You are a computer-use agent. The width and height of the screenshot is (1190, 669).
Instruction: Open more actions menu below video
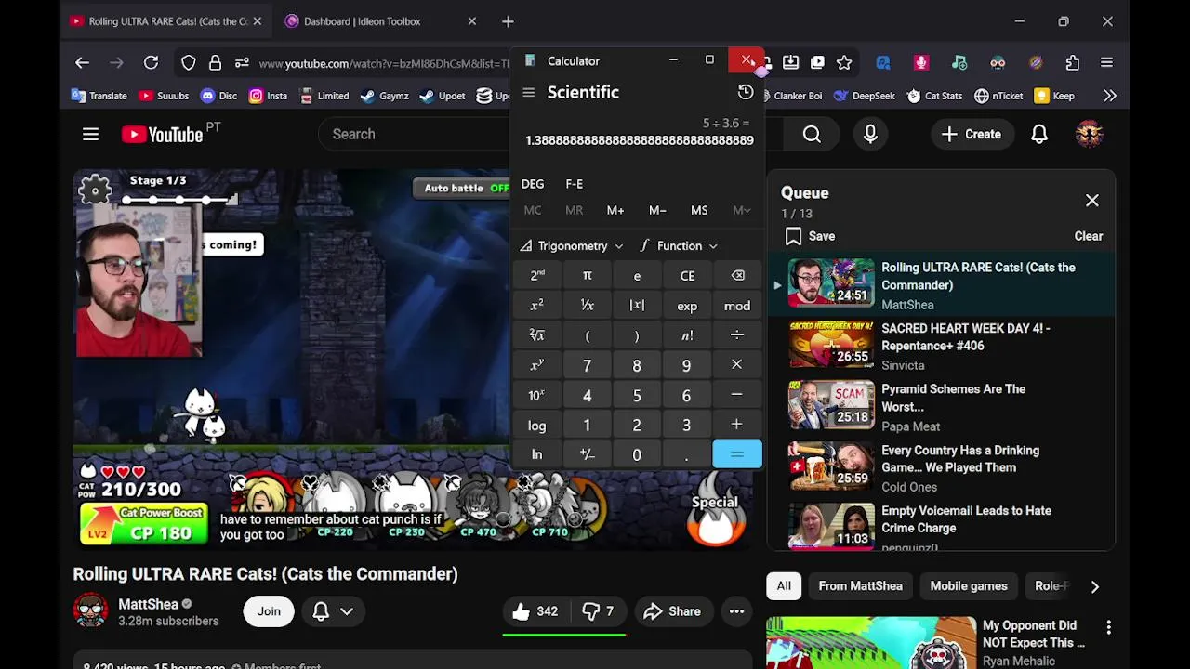(736, 611)
